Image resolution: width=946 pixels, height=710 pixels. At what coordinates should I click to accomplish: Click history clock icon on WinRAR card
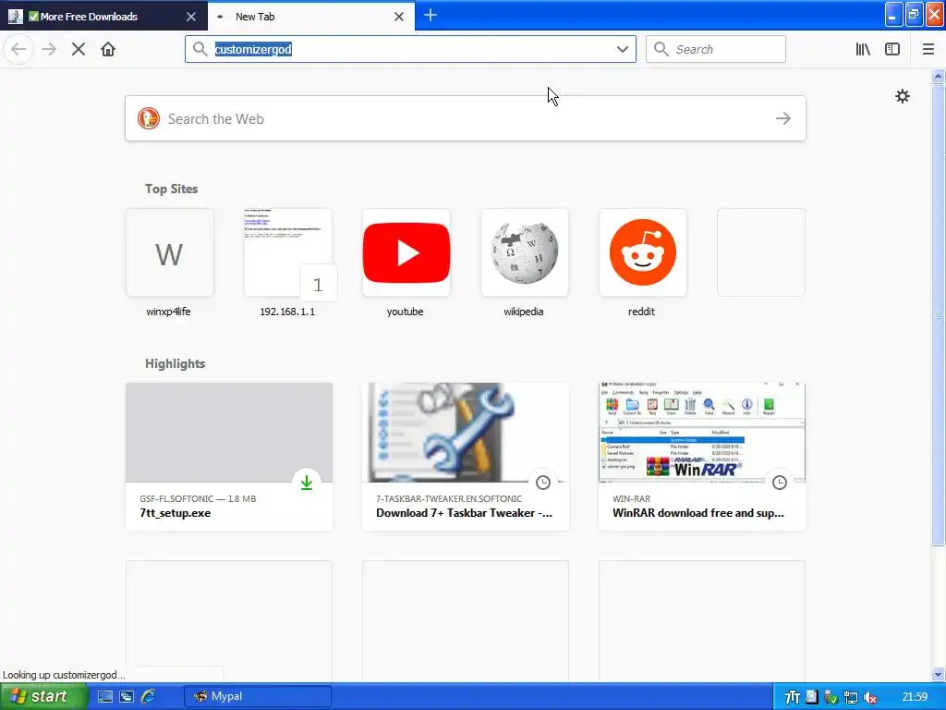(x=780, y=483)
